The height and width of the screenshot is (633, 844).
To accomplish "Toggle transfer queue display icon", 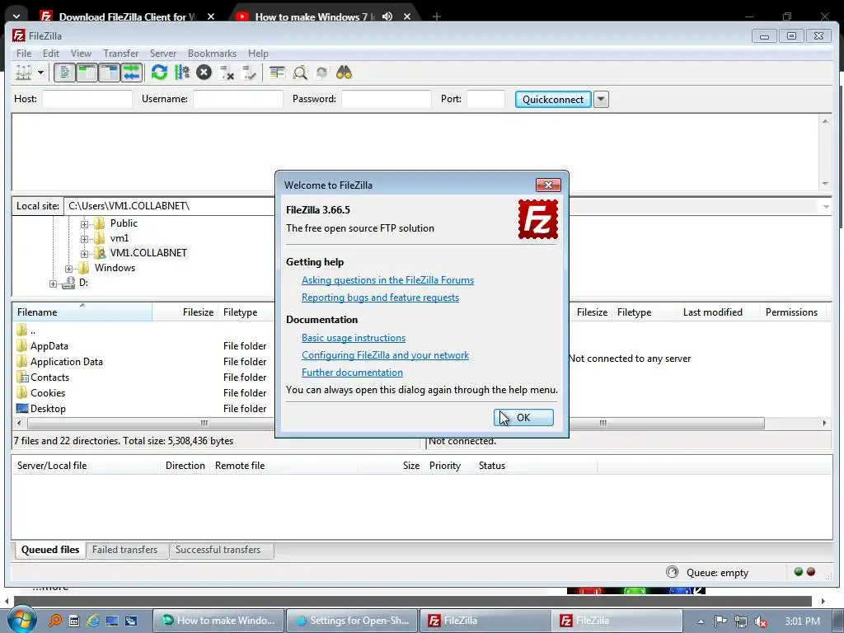I will pos(131,73).
